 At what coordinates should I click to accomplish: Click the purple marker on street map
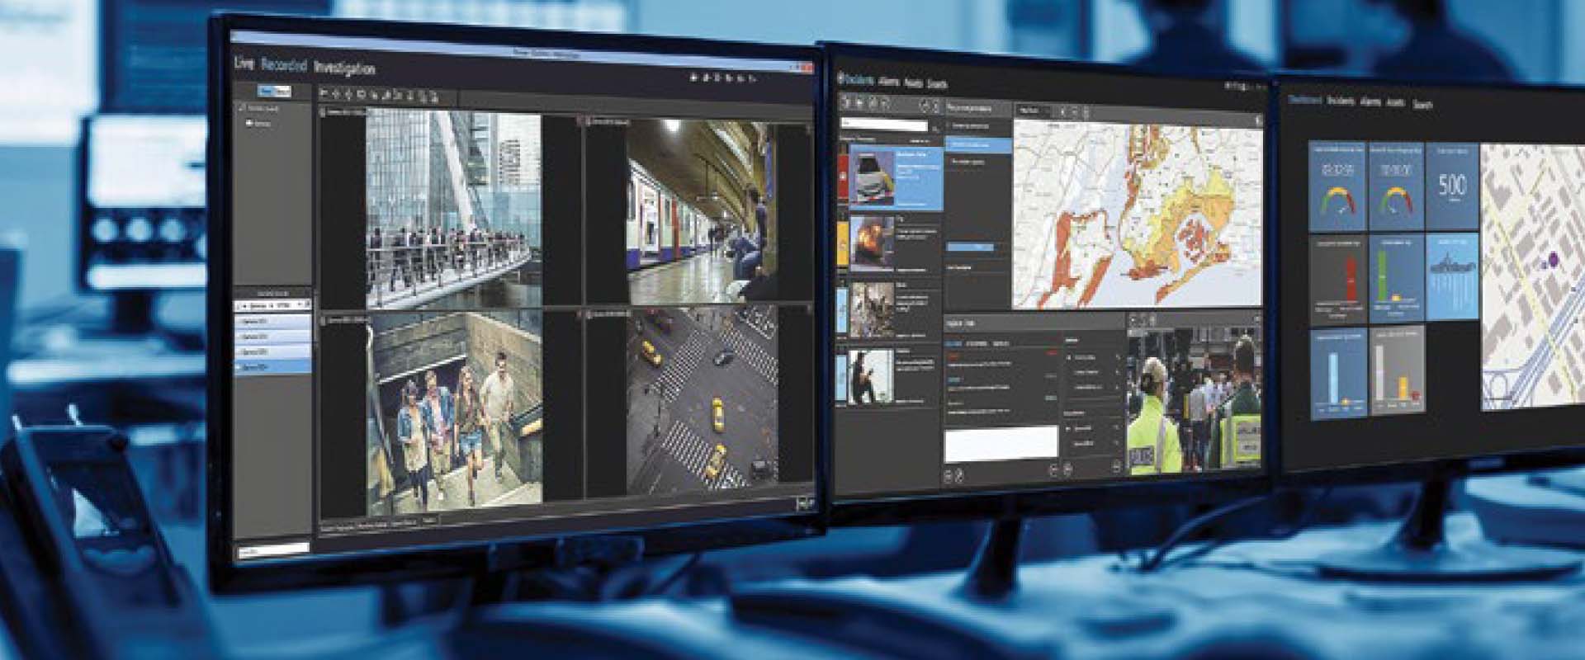(x=1553, y=260)
